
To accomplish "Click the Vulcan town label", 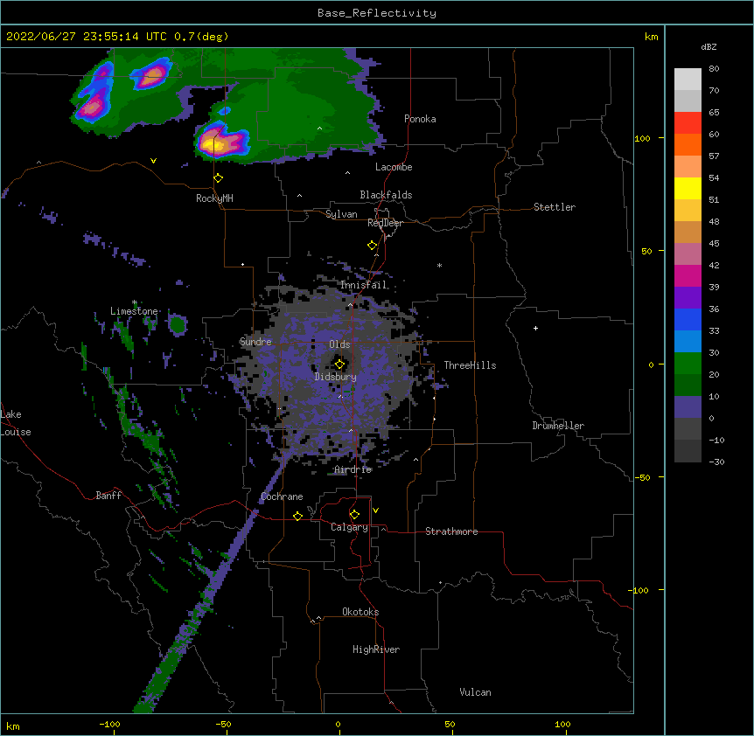I will click(x=475, y=692).
